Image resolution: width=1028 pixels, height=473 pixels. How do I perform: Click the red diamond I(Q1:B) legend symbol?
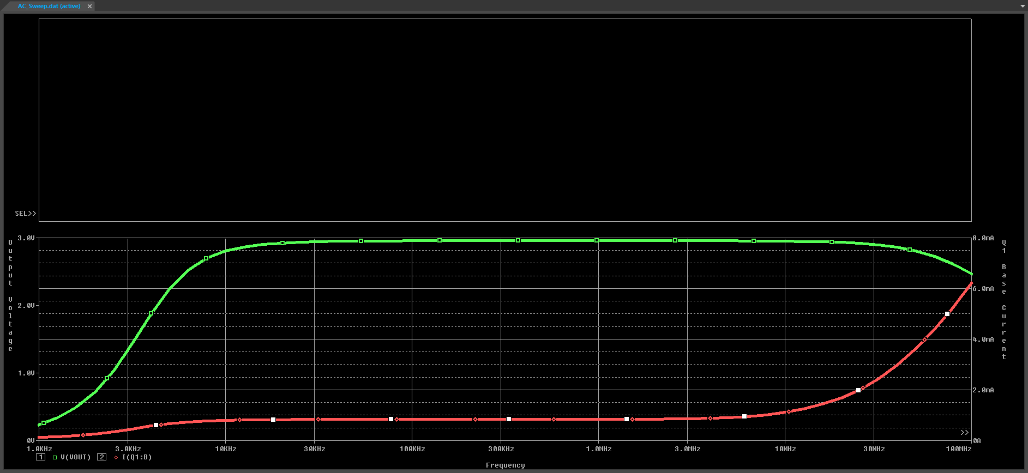point(116,458)
